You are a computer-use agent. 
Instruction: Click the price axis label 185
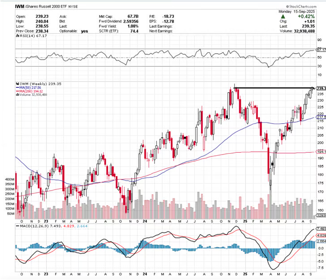click(320, 166)
